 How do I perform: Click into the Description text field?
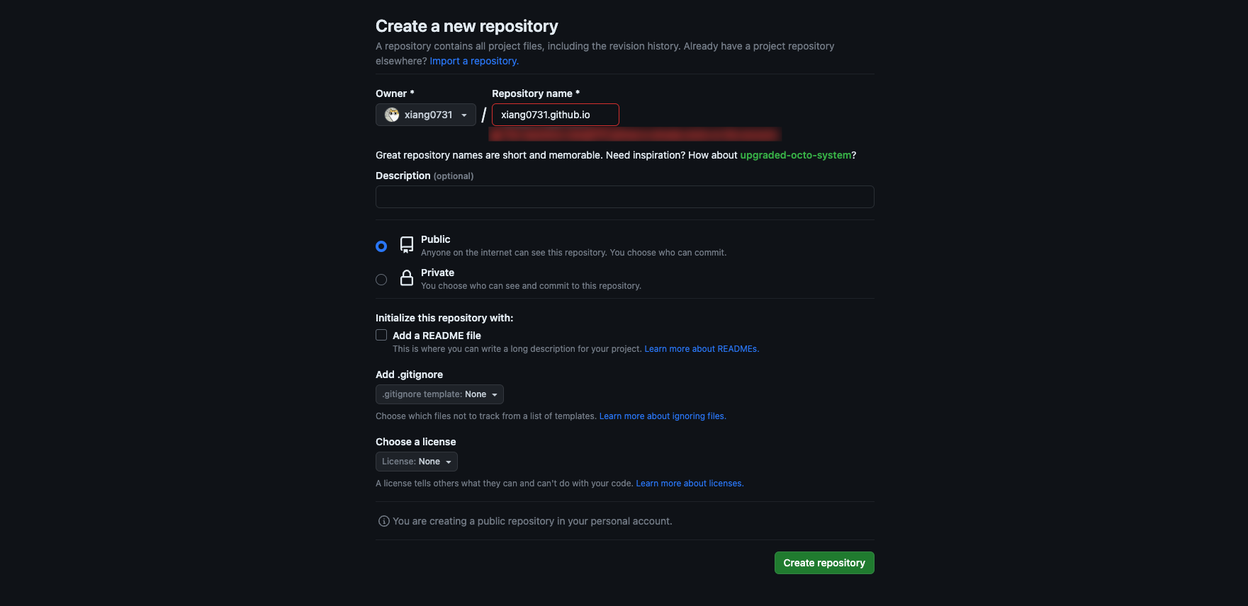(x=624, y=197)
